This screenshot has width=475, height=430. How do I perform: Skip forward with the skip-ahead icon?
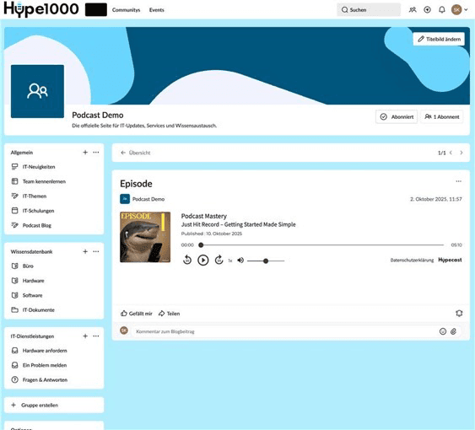click(219, 261)
